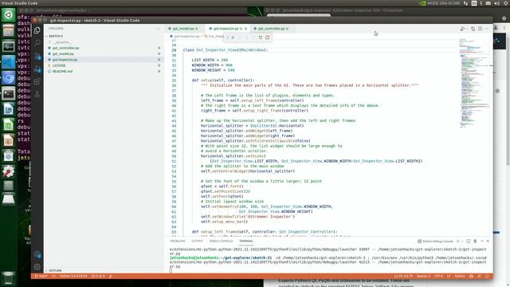Image resolution: width=510 pixels, height=287 pixels.
Task: Open Visual Studio Code in Ubuntu dock
Action: coord(9,62)
